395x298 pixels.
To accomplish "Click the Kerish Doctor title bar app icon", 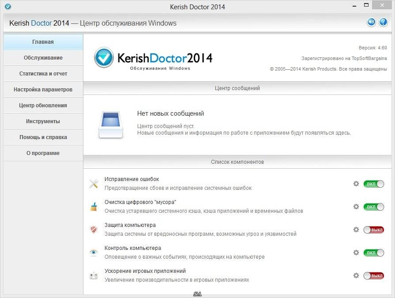I will point(8,7).
